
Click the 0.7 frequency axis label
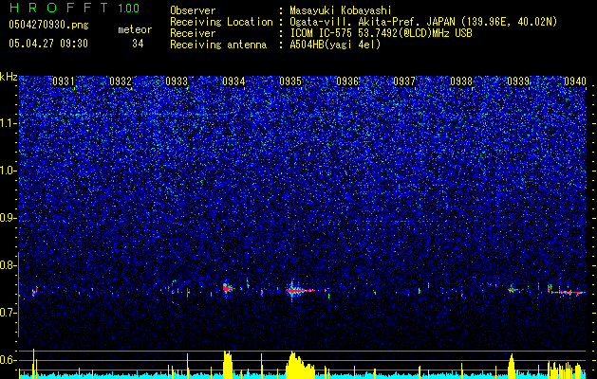click(x=8, y=313)
